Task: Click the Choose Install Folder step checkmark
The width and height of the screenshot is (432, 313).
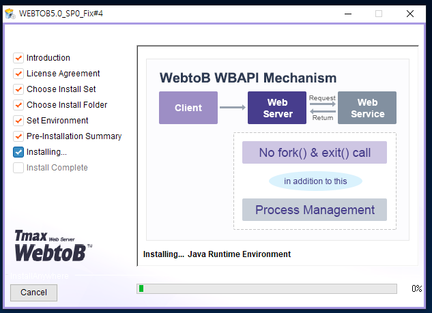Action: (18, 105)
